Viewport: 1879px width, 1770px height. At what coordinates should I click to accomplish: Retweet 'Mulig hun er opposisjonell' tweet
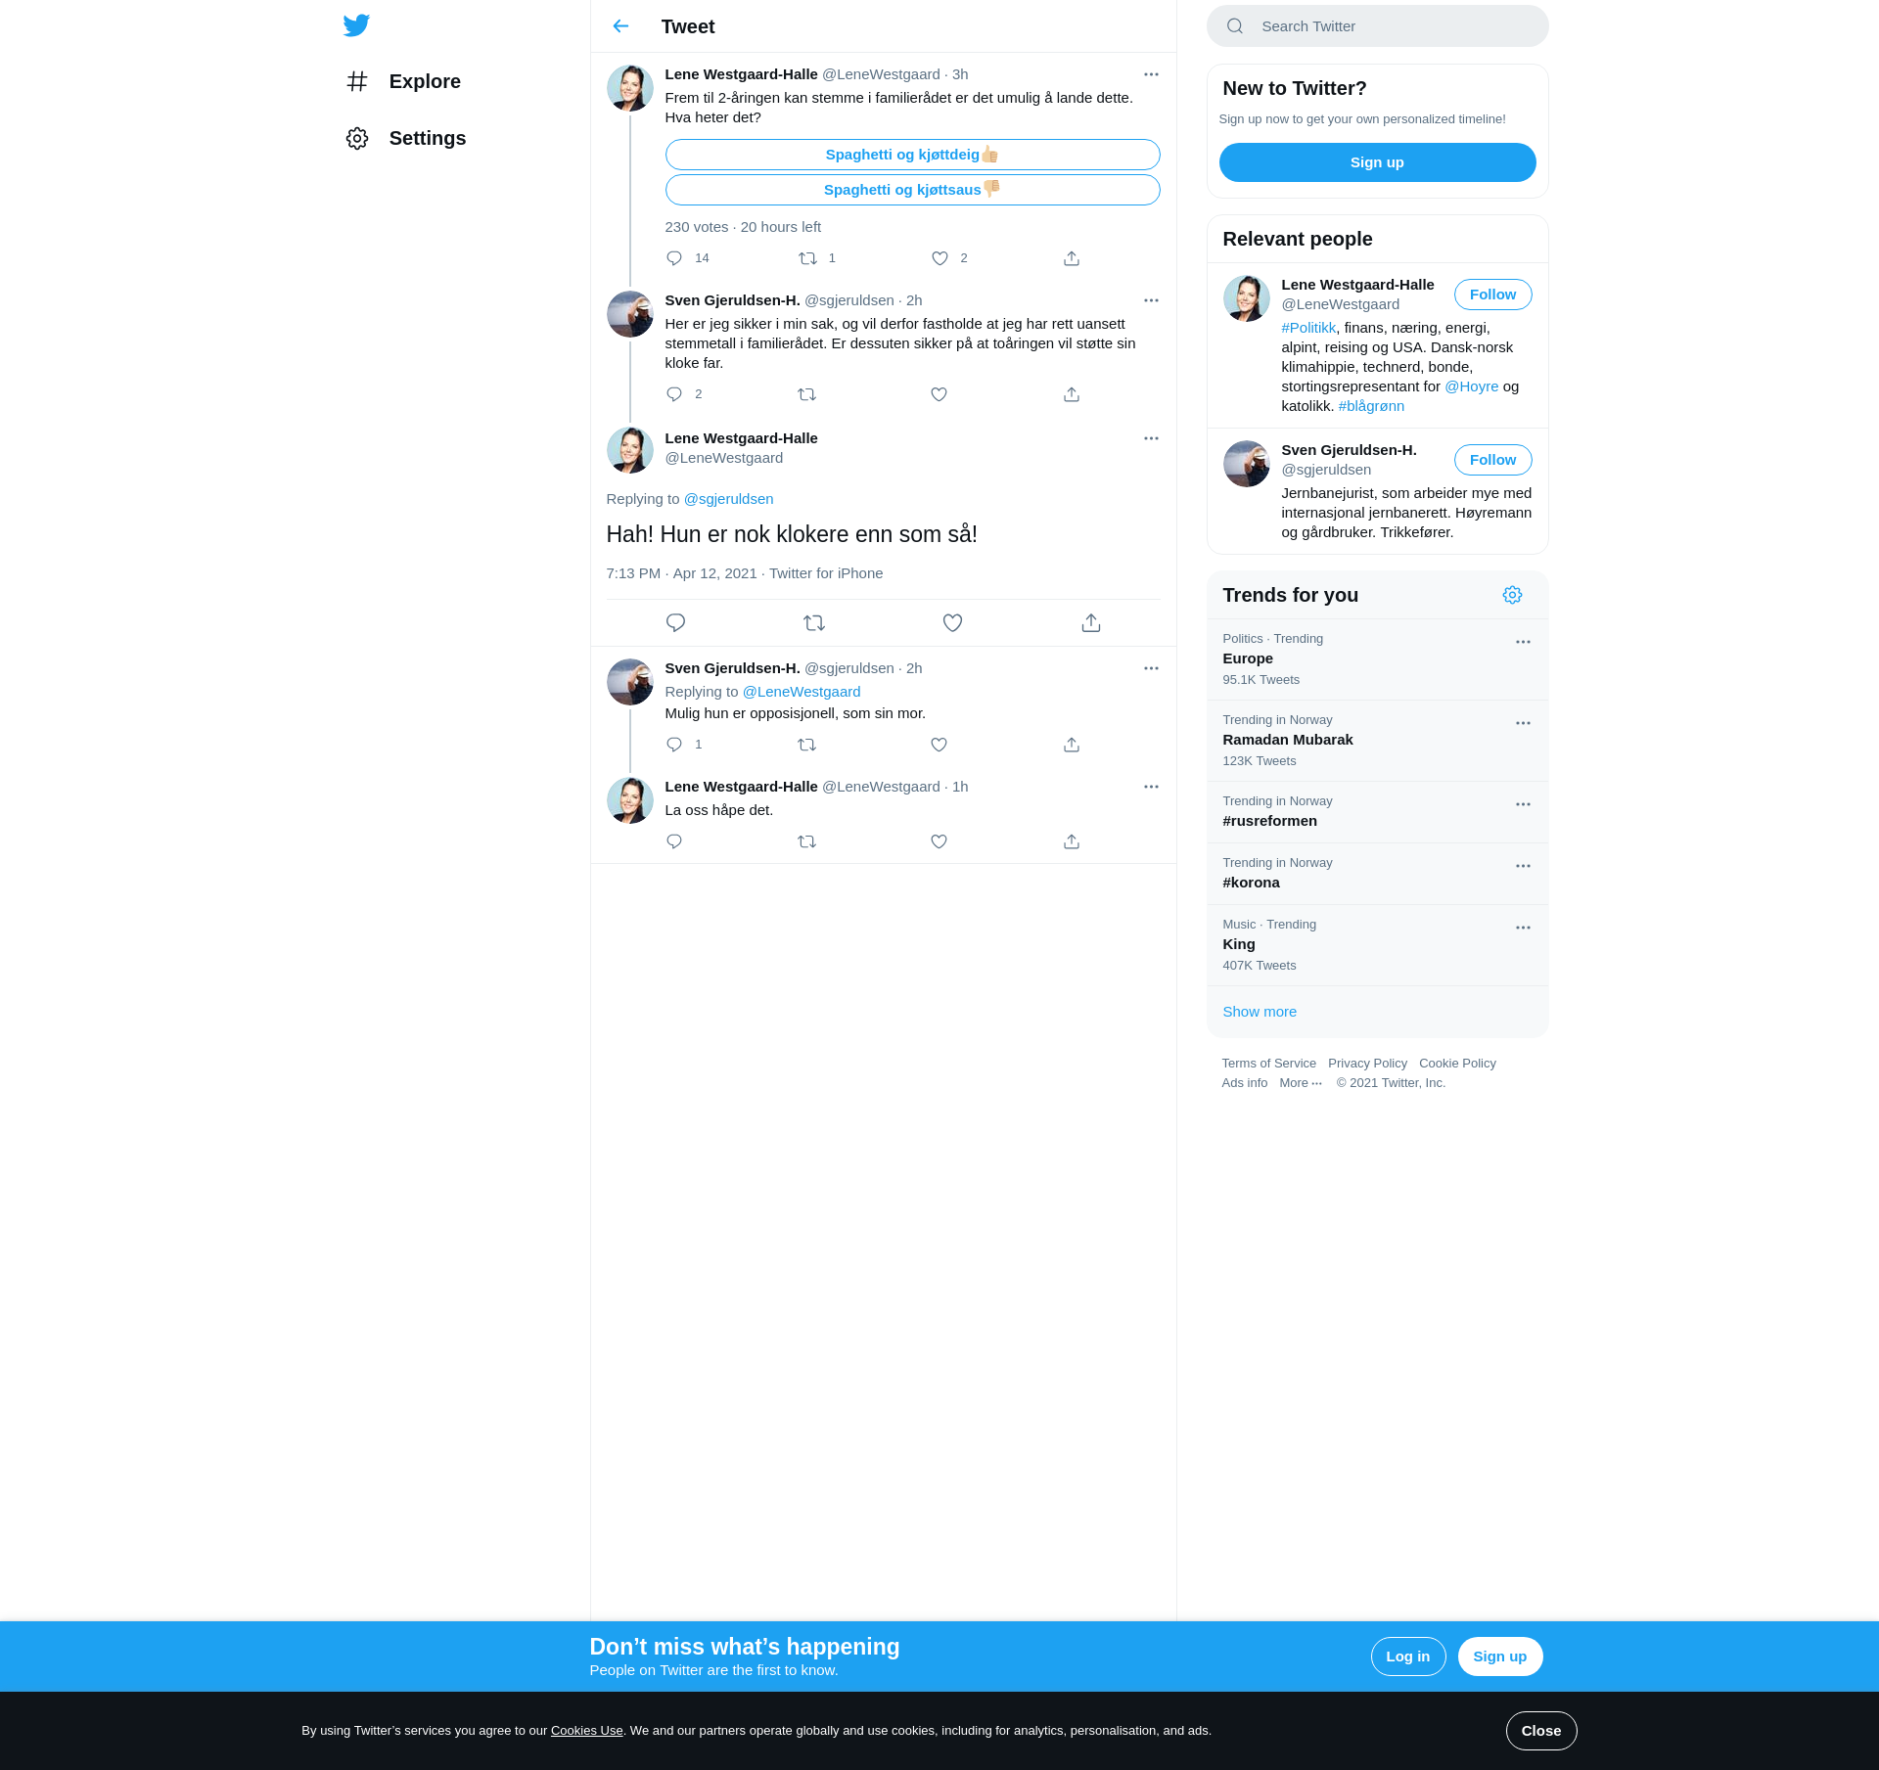[x=807, y=745]
